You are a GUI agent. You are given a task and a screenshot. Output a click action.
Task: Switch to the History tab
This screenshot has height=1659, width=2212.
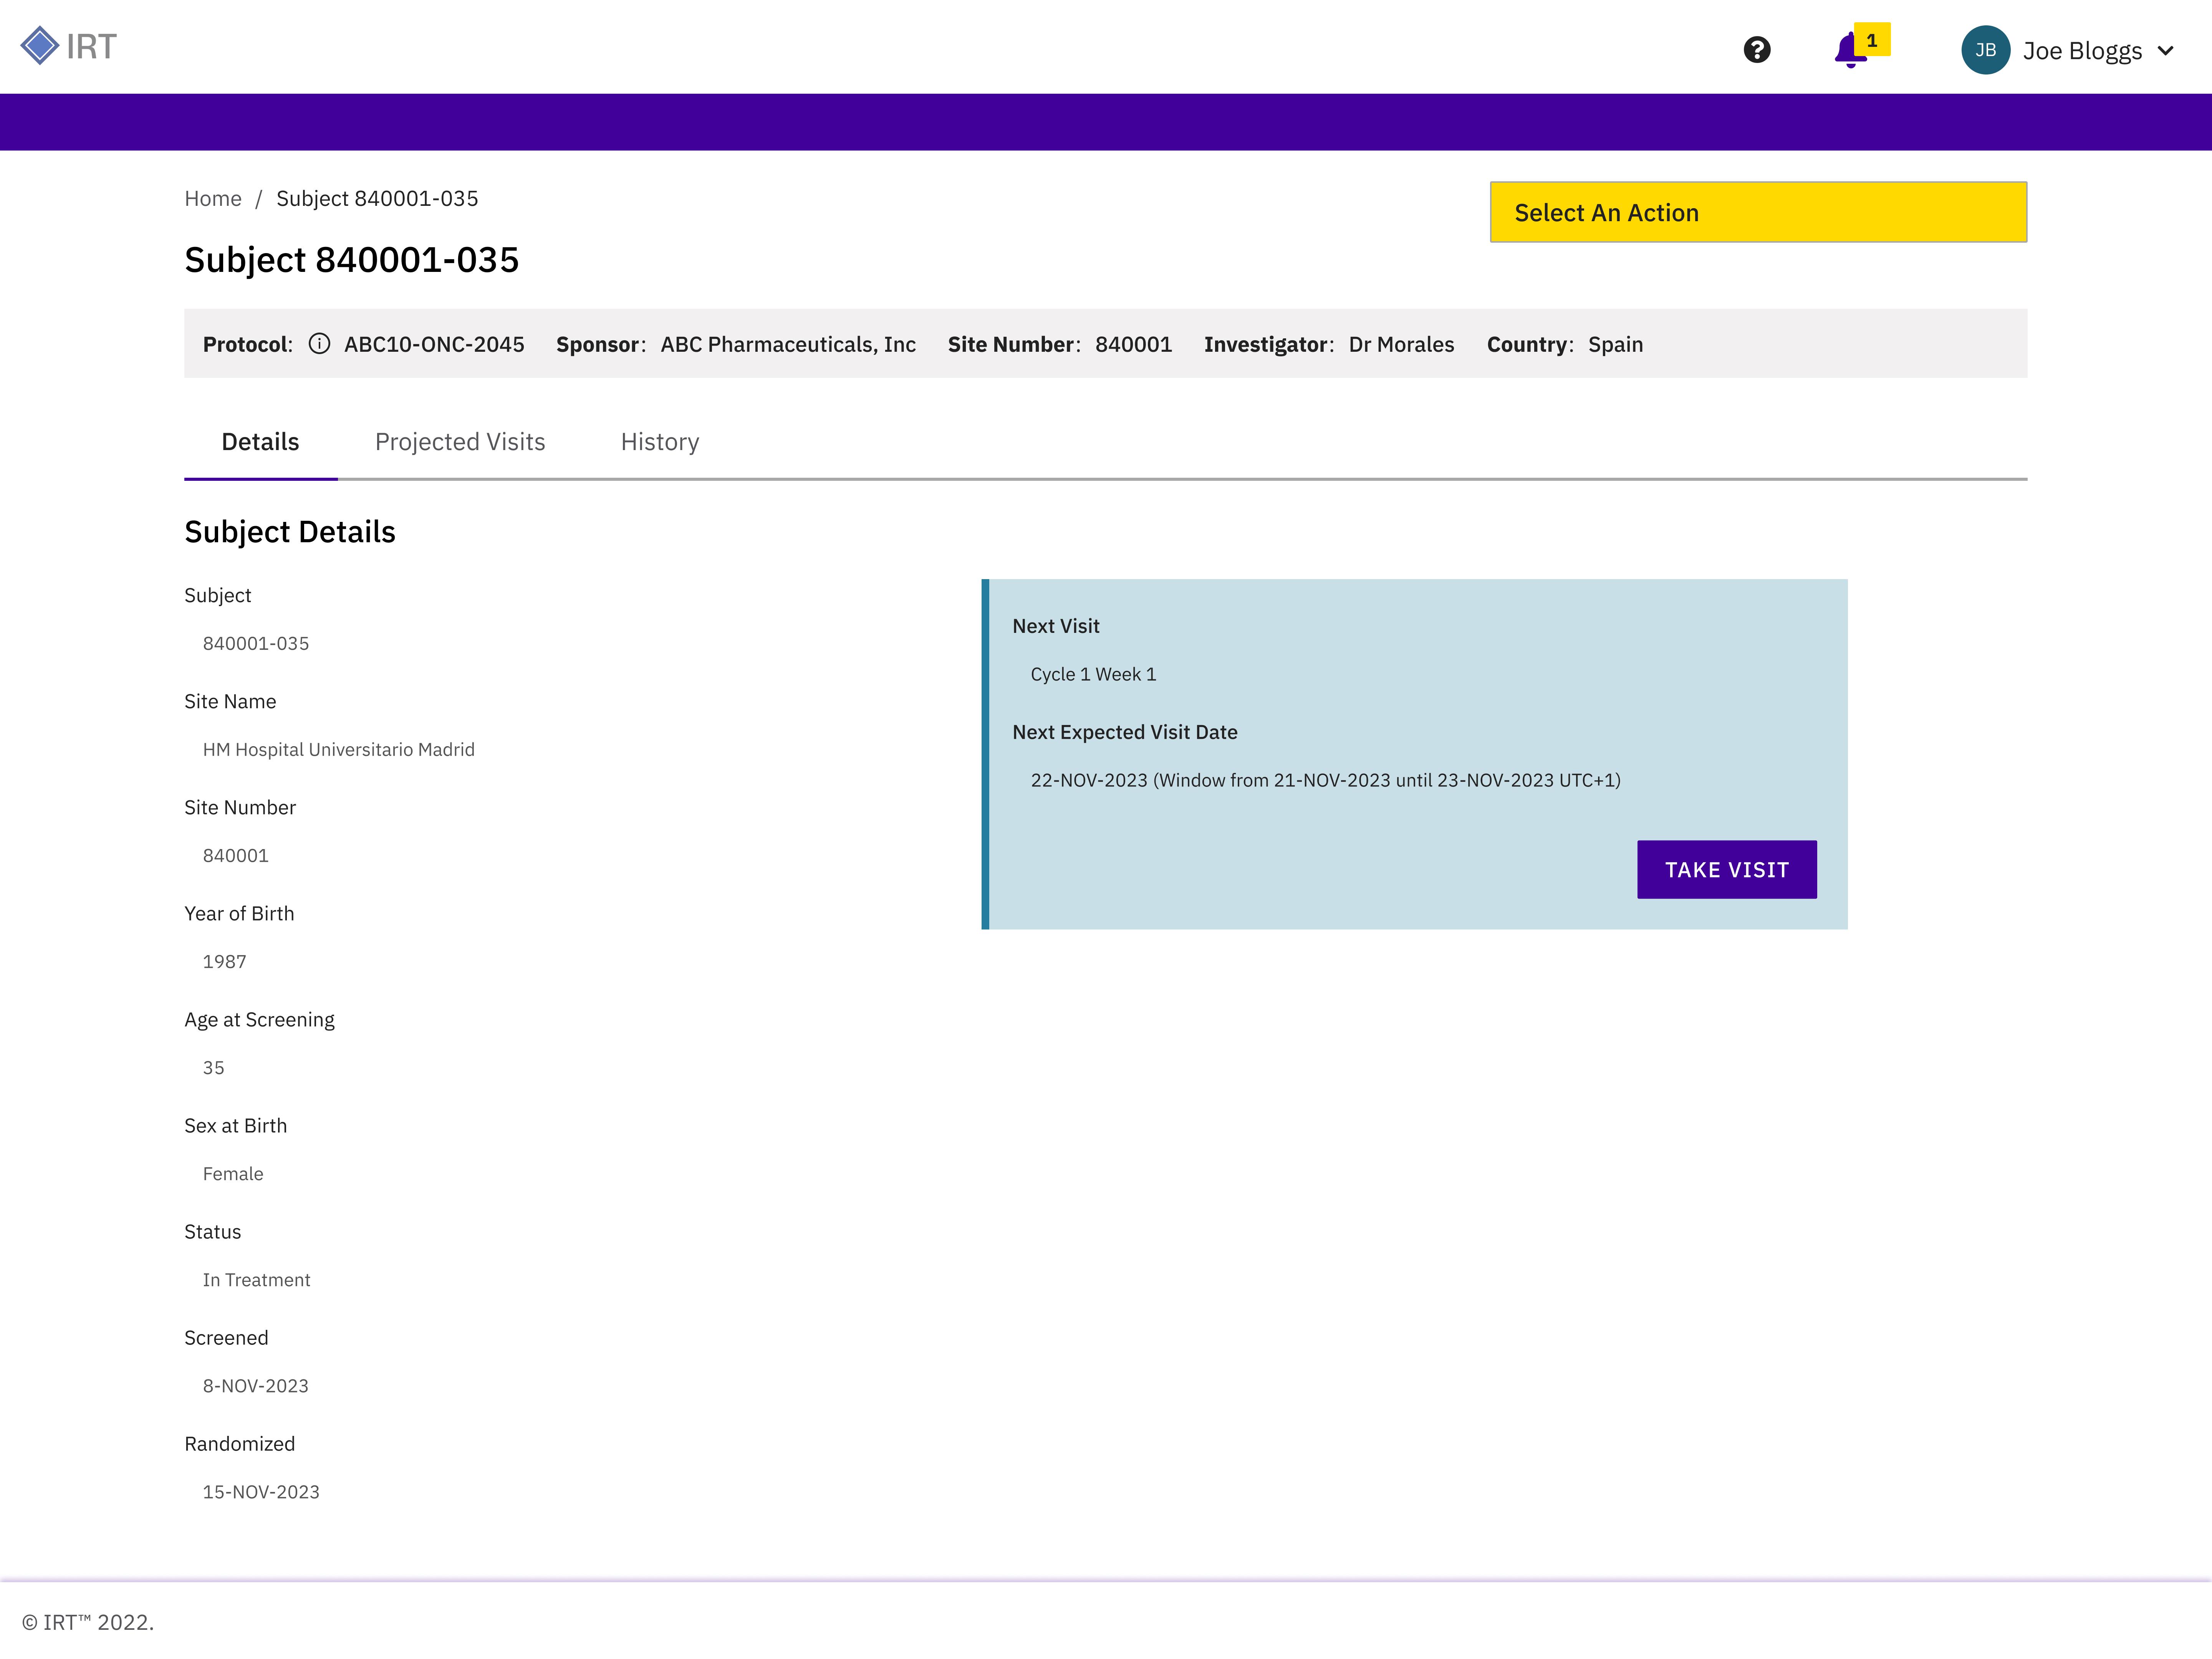click(660, 442)
